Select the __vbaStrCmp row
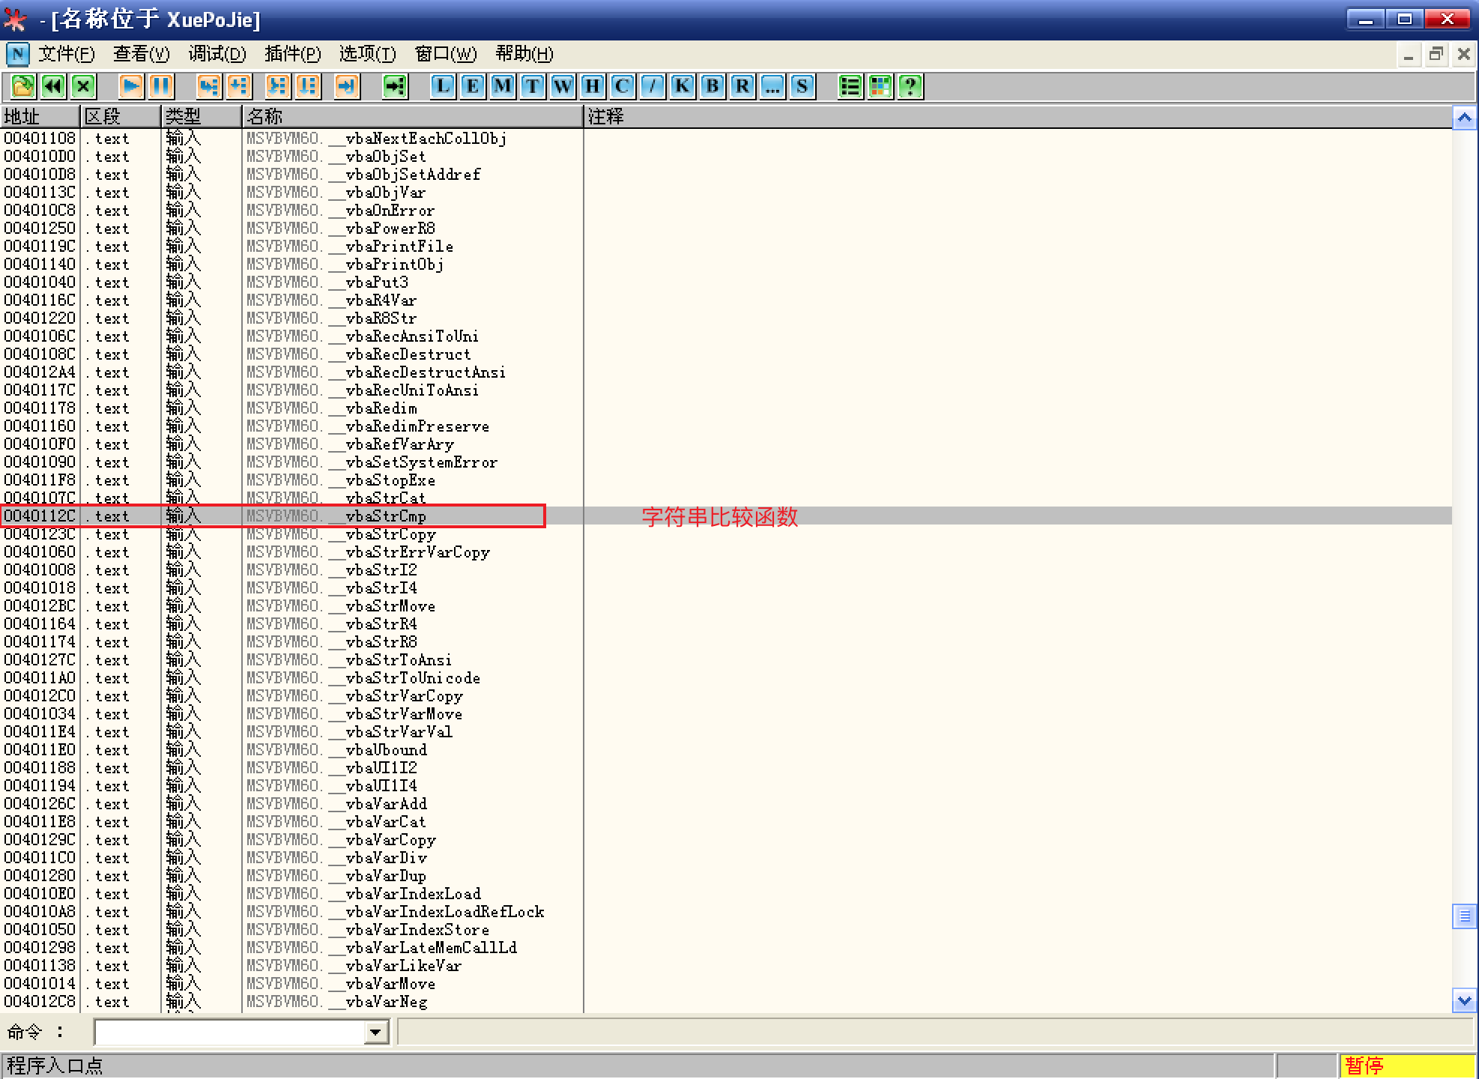The height and width of the screenshot is (1079, 1479). point(385,516)
